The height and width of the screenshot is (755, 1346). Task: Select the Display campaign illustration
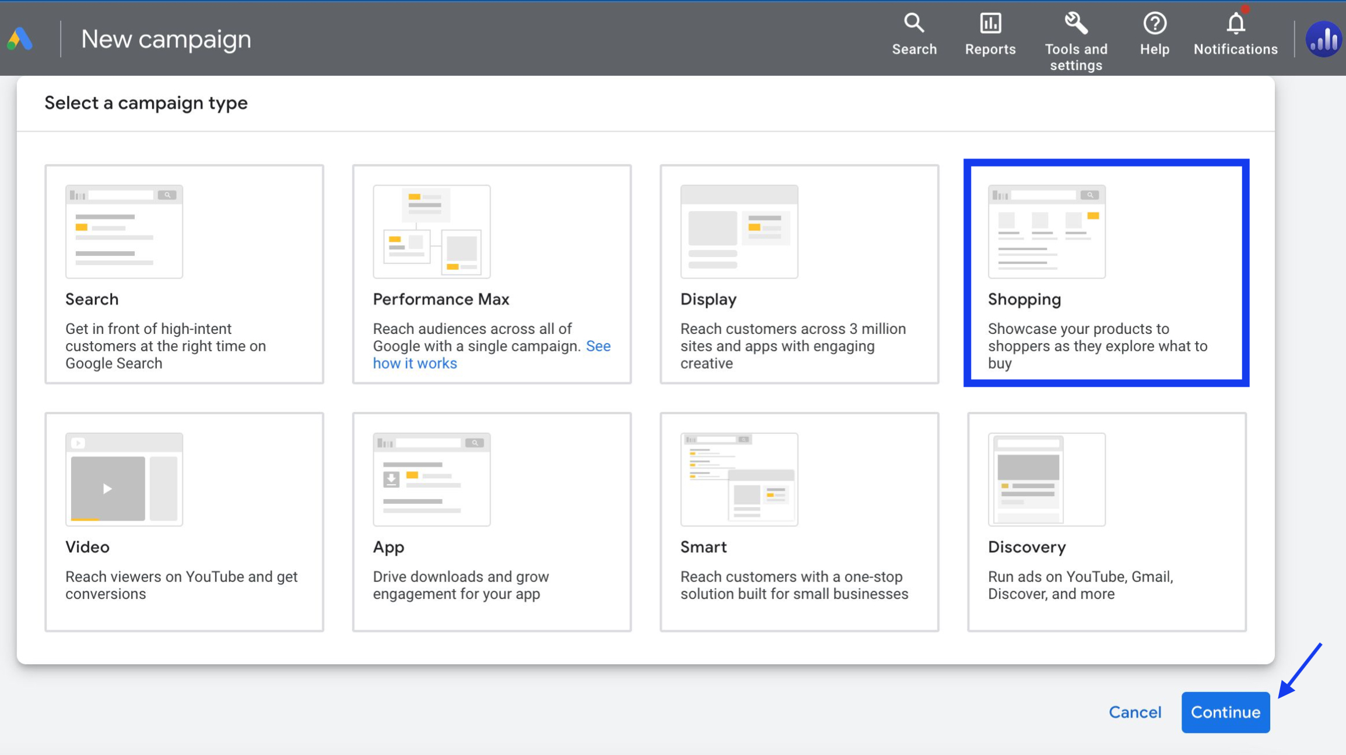pos(739,231)
